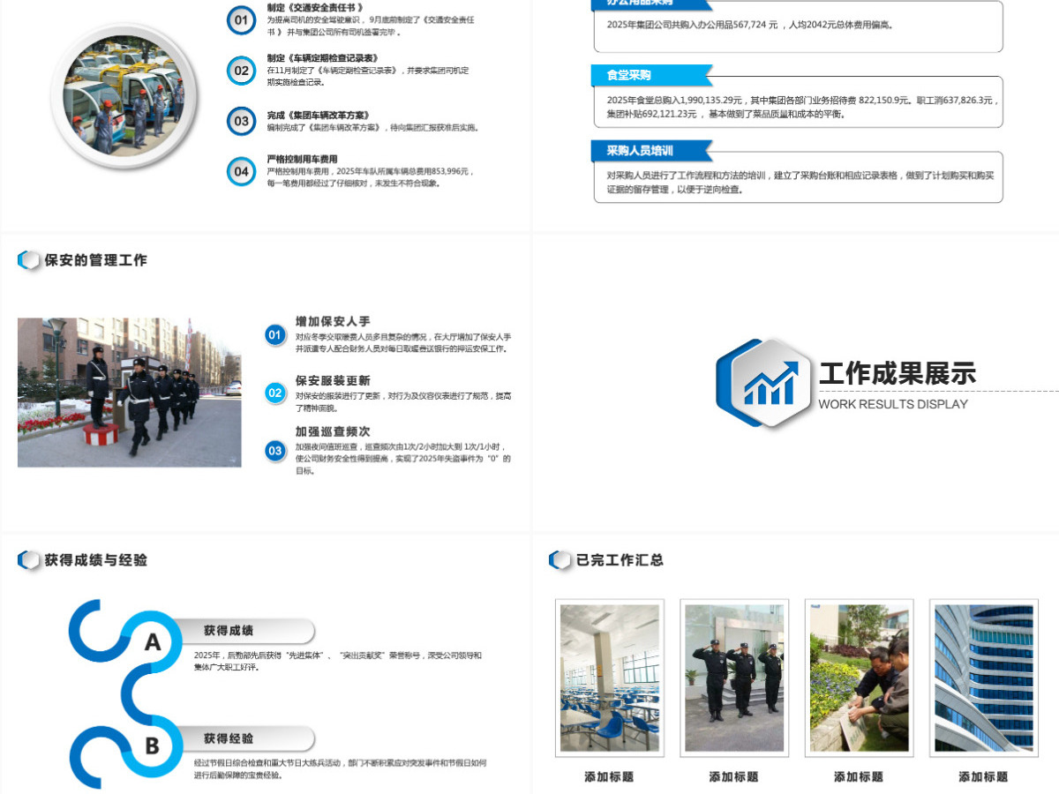This screenshot has height=794, width=1059.
Task: Click the 已完工作汇总 slide title
Action: [620, 560]
